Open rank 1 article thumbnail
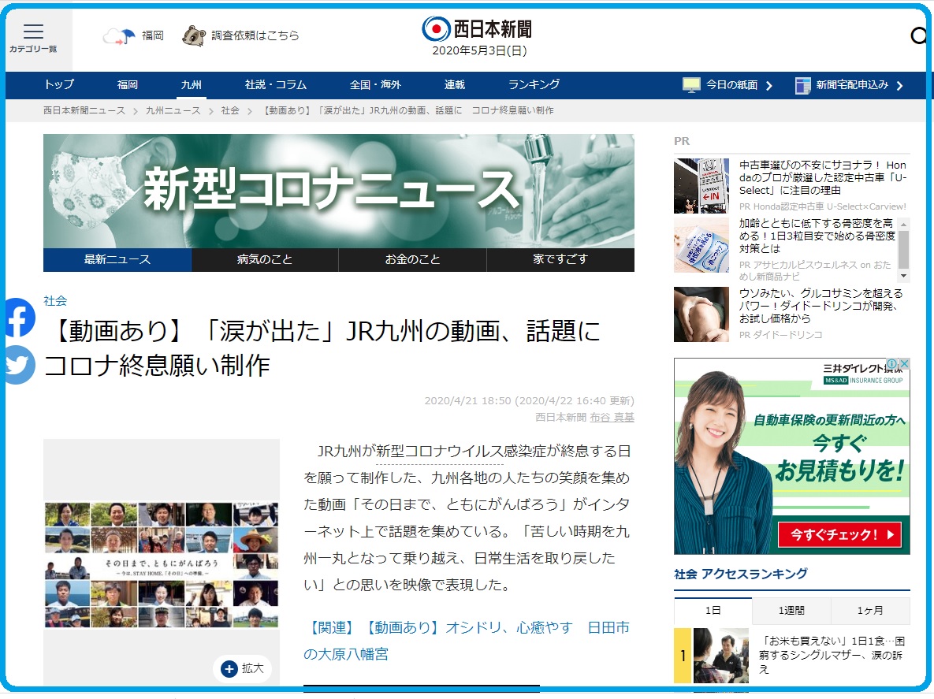 720,656
